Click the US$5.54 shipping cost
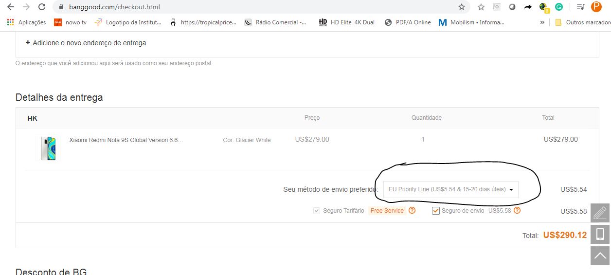The image size is (611, 275). tap(574, 189)
